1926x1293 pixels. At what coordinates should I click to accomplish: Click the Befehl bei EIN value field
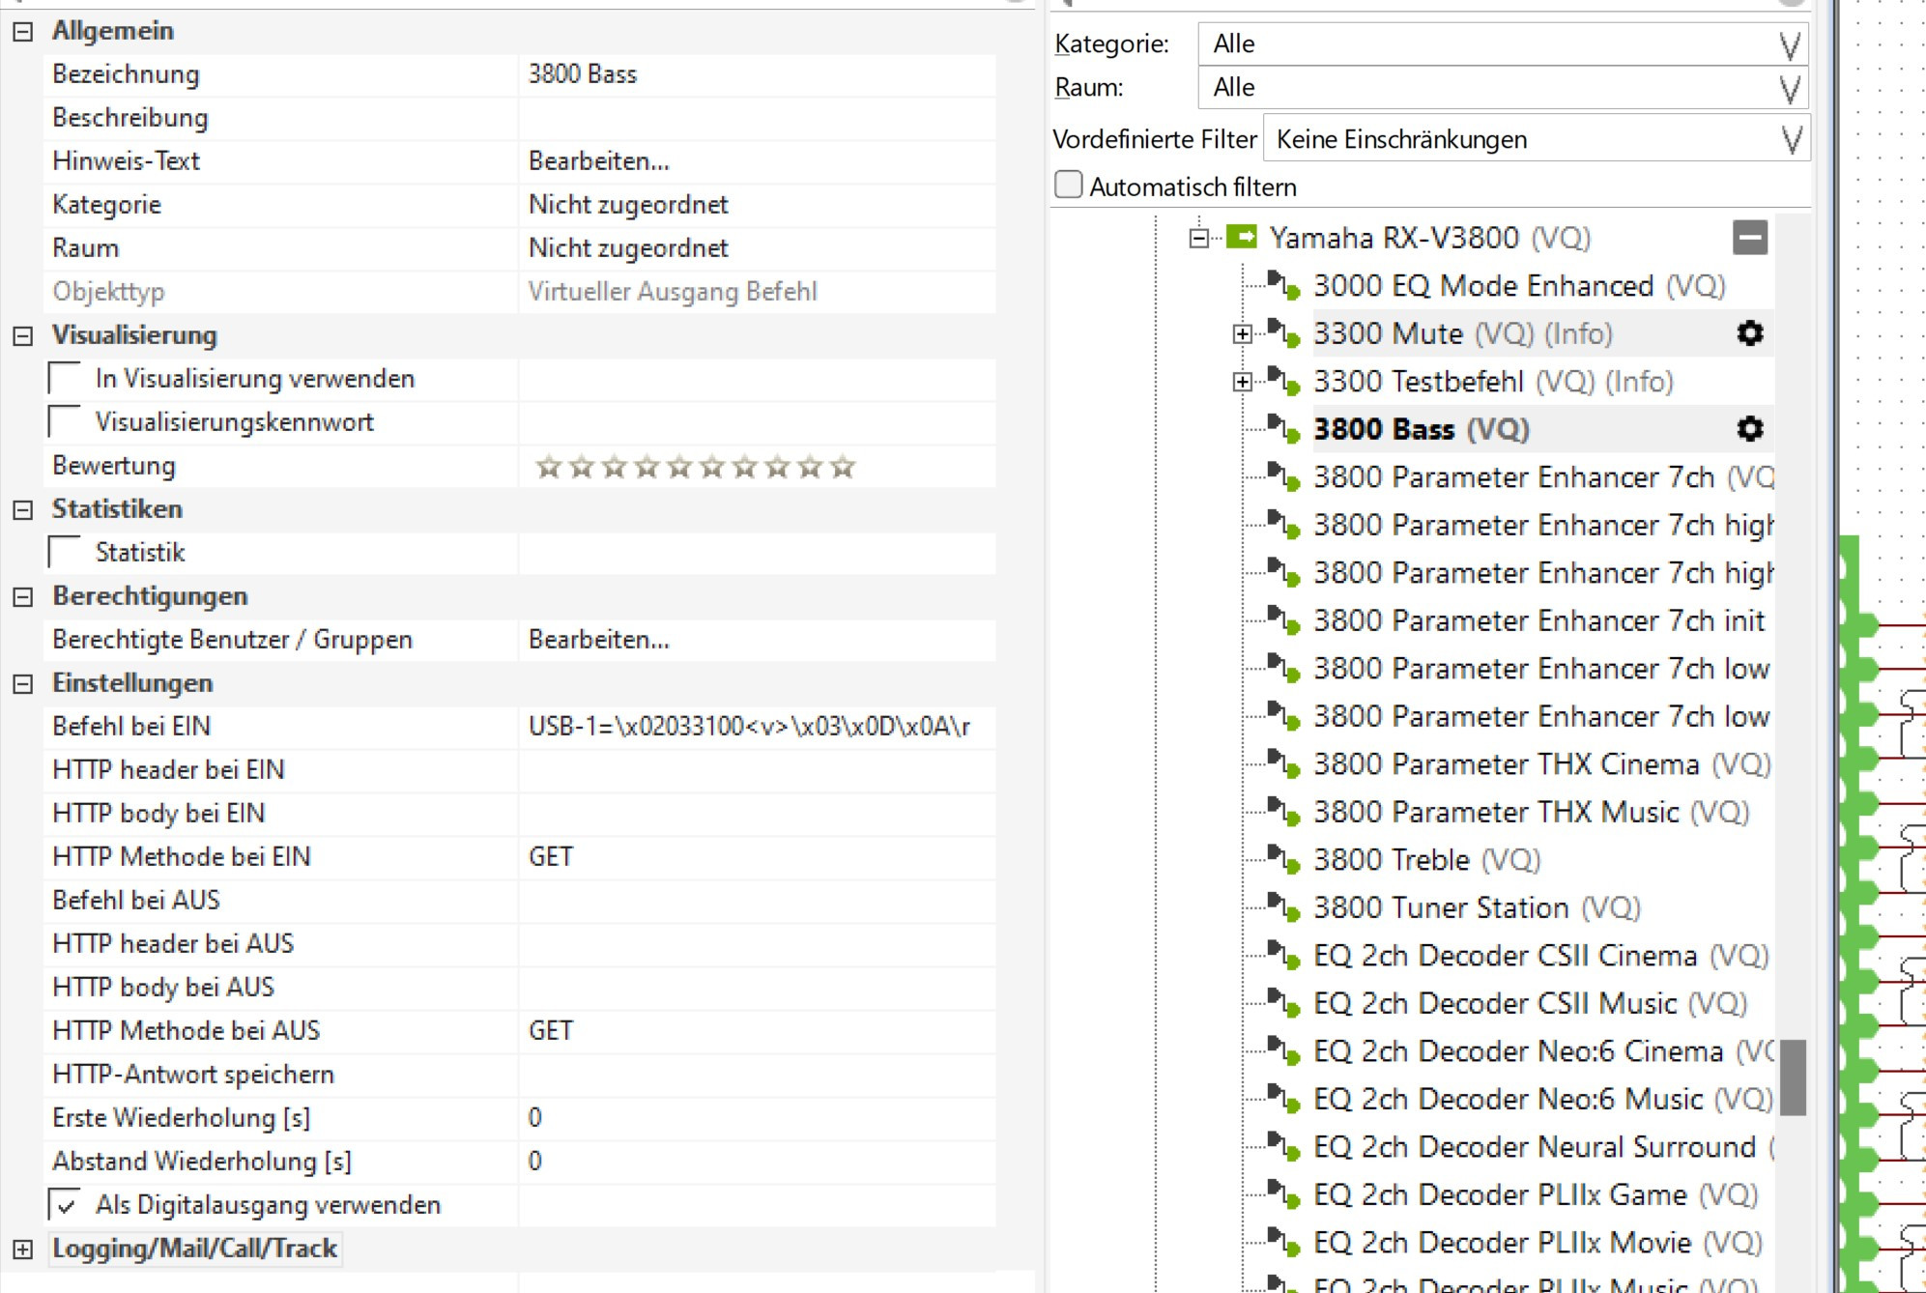tap(754, 727)
